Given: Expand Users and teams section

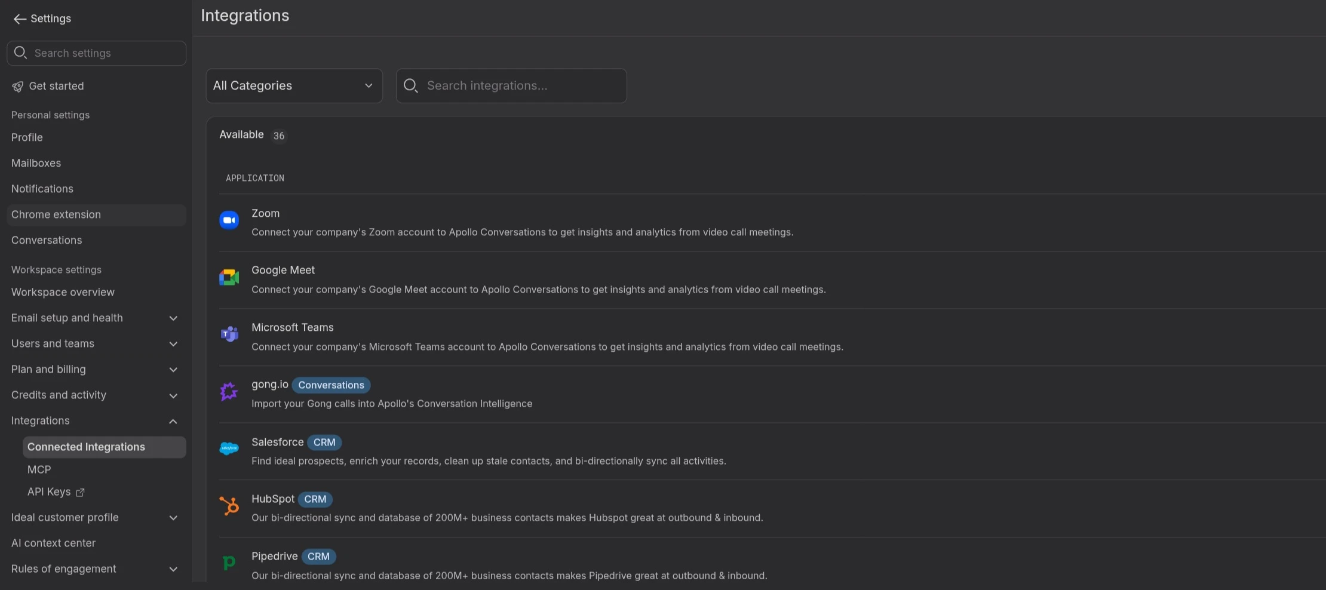Looking at the screenshot, I should 173,344.
